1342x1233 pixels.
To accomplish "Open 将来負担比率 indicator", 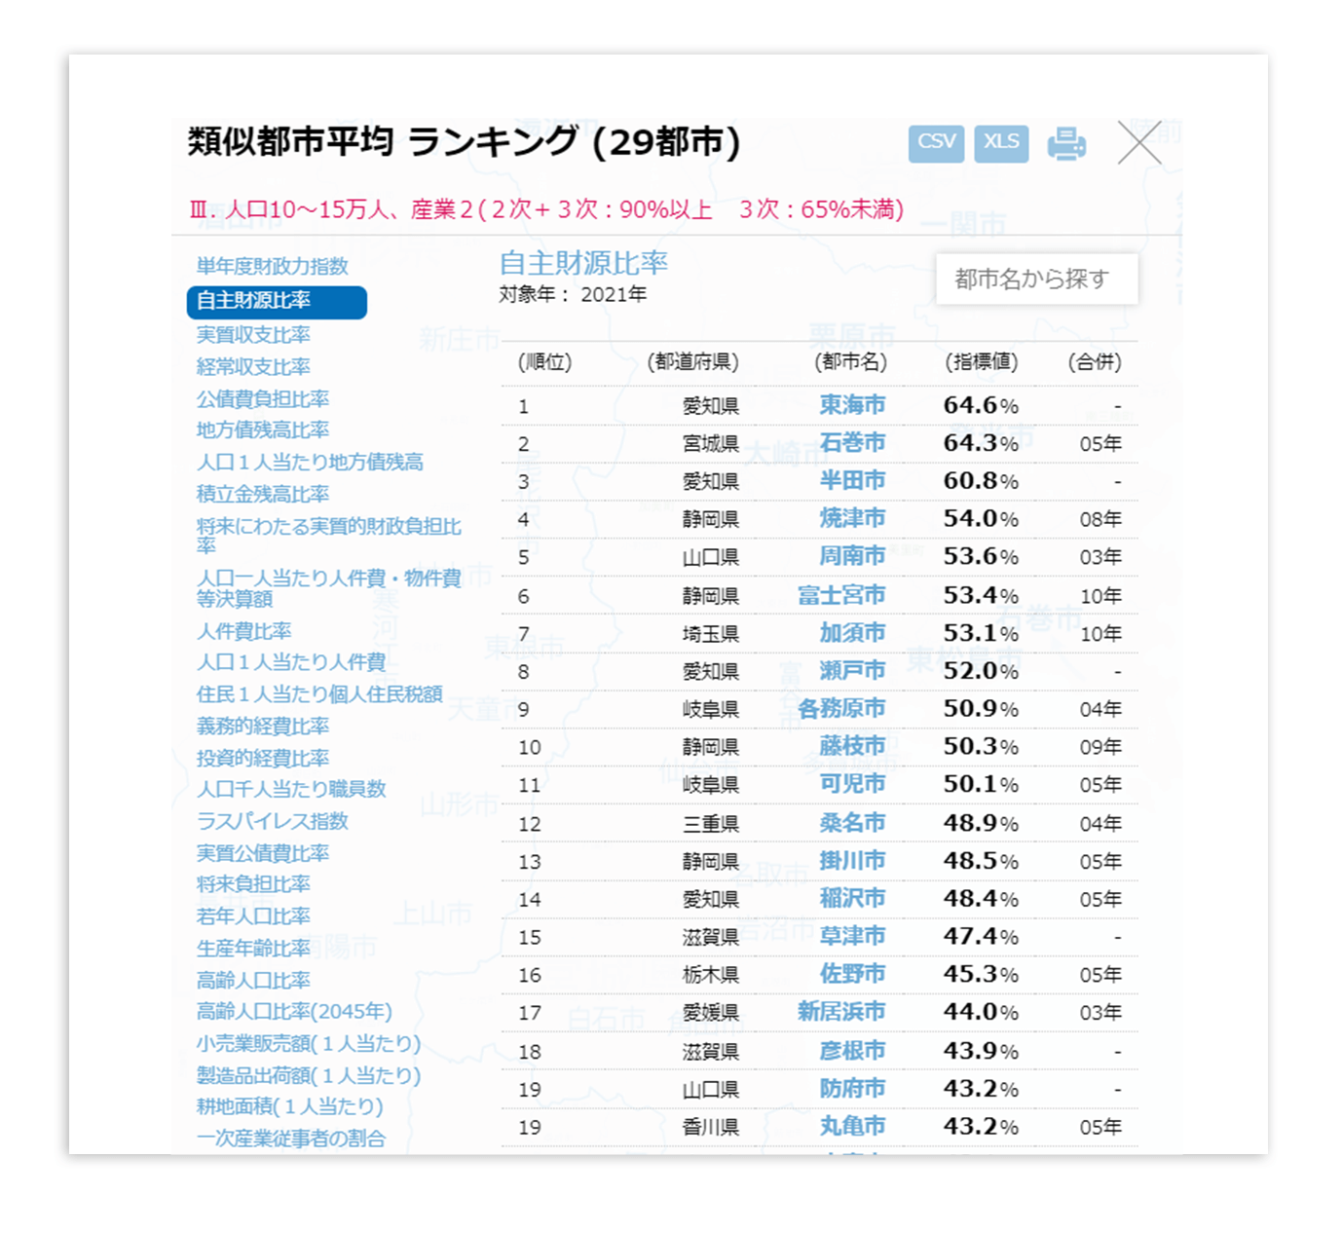I will click(x=253, y=885).
